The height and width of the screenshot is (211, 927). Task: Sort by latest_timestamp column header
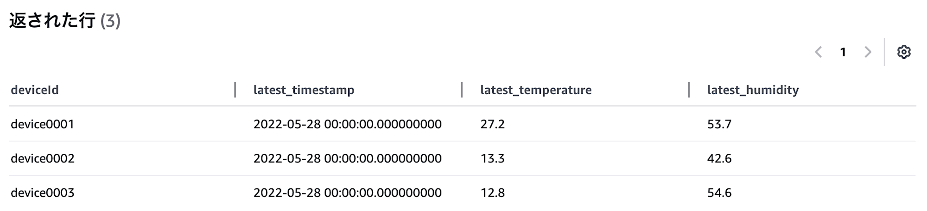304,90
